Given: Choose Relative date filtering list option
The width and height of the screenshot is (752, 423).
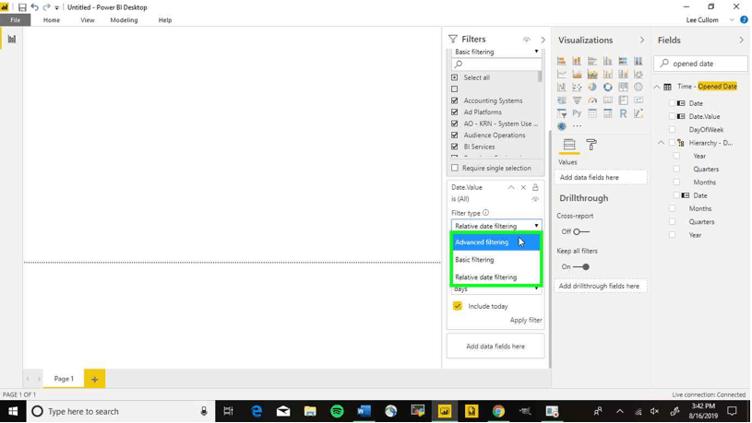Looking at the screenshot, I should (496, 276).
